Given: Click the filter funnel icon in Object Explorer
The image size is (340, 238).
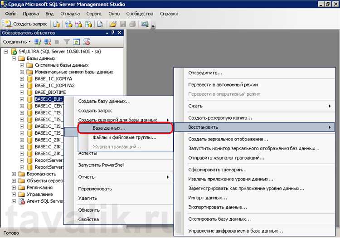Looking at the screenshot, I should pyautogui.click(x=67, y=42).
